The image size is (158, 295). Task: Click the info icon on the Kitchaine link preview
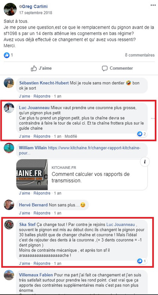(145, 162)
